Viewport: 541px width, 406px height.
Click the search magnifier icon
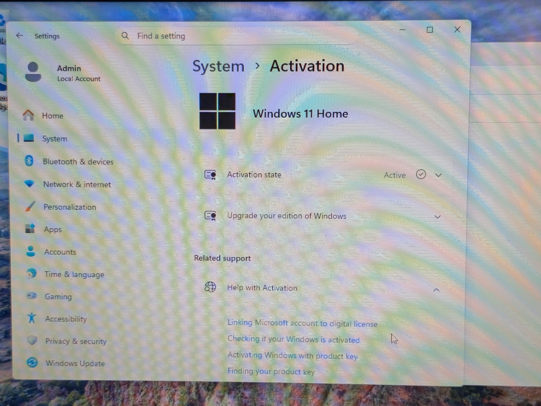tap(125, 36)
